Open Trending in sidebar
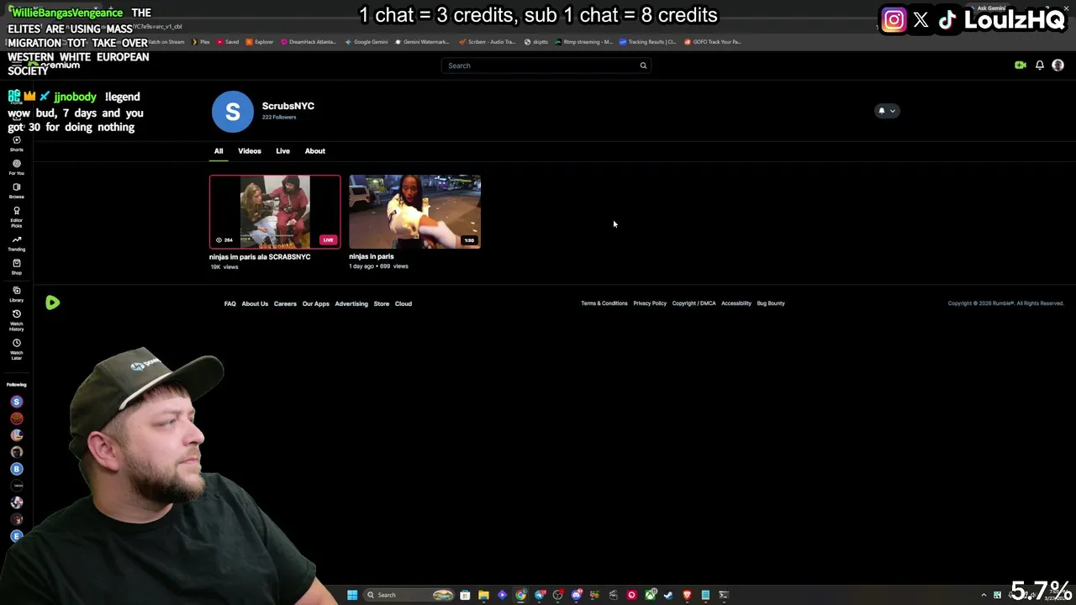Image resolution: width=1076 pixels, height=605 pixels. (16, 244)
